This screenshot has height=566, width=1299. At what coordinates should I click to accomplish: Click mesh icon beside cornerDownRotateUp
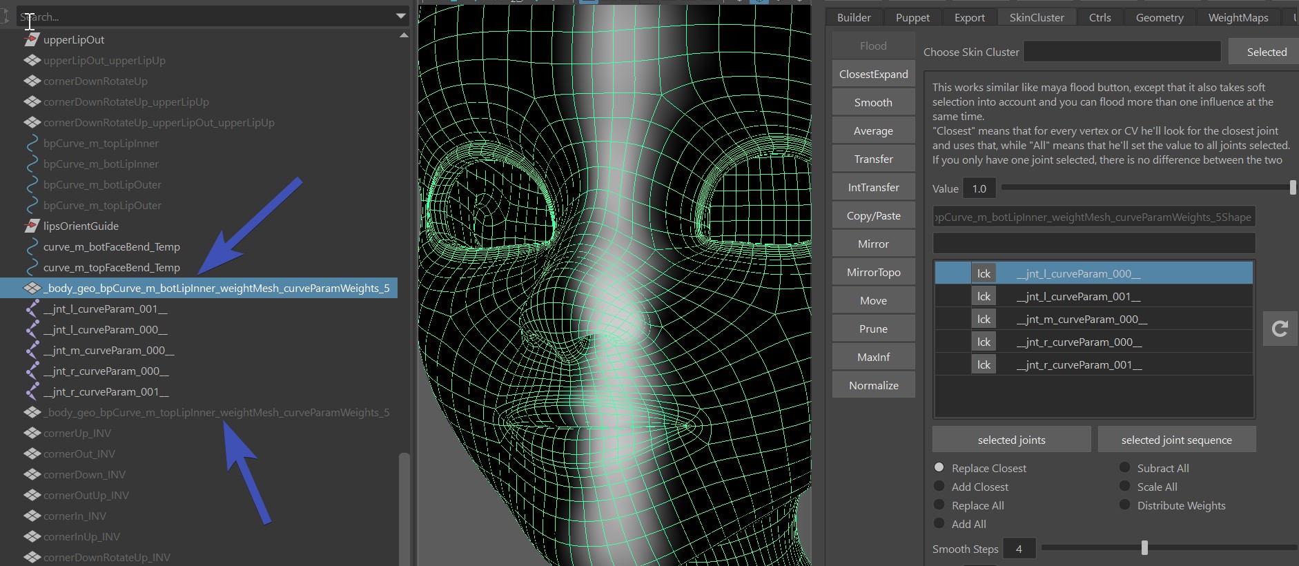click(32, 81)
